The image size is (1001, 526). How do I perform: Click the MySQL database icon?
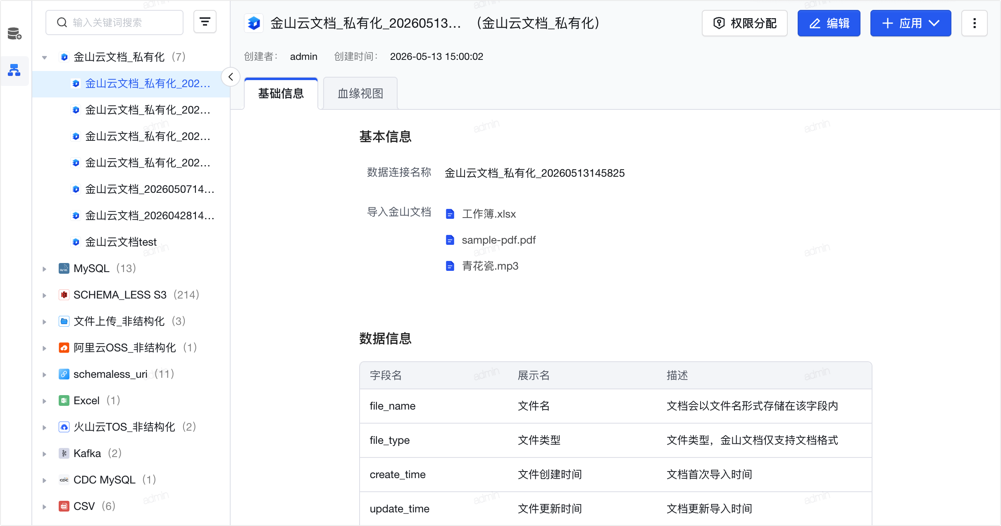coord(64,268)
